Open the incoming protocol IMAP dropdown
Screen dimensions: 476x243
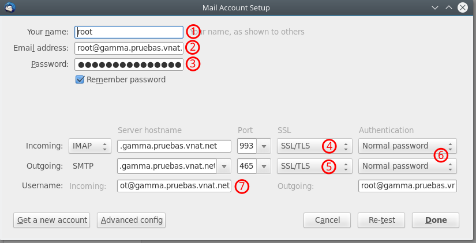click(90, 146)
